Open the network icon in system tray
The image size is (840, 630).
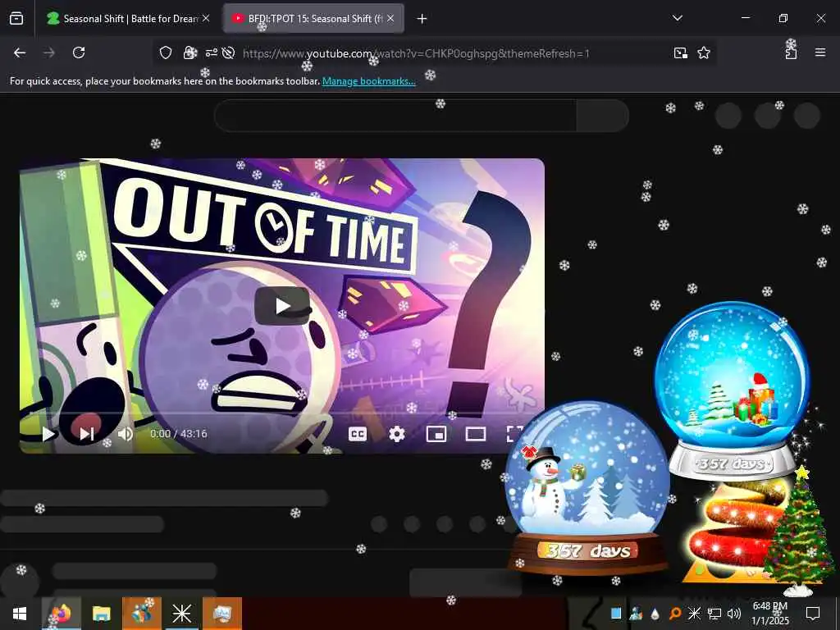(x=714, y=614)
